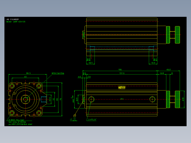Click the '19.8' dimension text
Viewport: 191px width, 143px height.
pos(162,73)
